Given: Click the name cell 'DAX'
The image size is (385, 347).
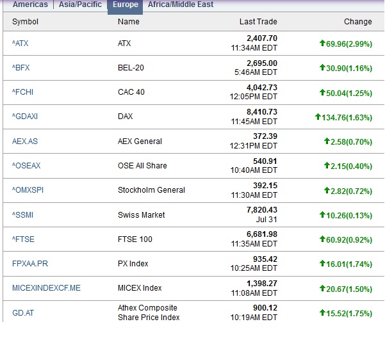Looking at the screenshot, I should [x=125, y=117].
